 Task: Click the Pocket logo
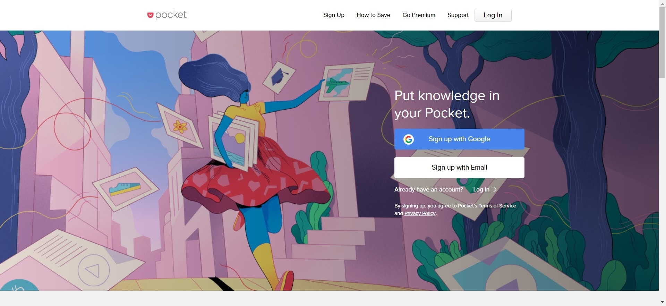tap(167, 15)
